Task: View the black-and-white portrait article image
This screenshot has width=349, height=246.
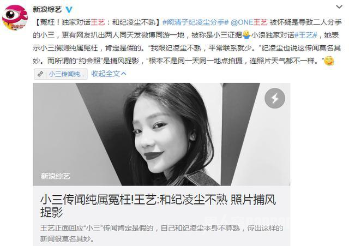Action: pyautogui.click(x=161, y=134)
